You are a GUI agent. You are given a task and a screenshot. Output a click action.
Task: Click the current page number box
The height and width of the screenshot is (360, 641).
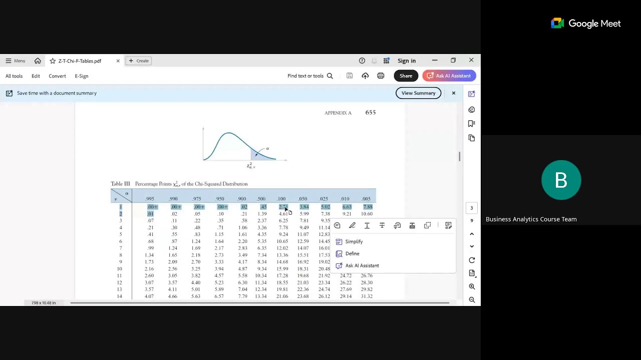click(471, 208)
